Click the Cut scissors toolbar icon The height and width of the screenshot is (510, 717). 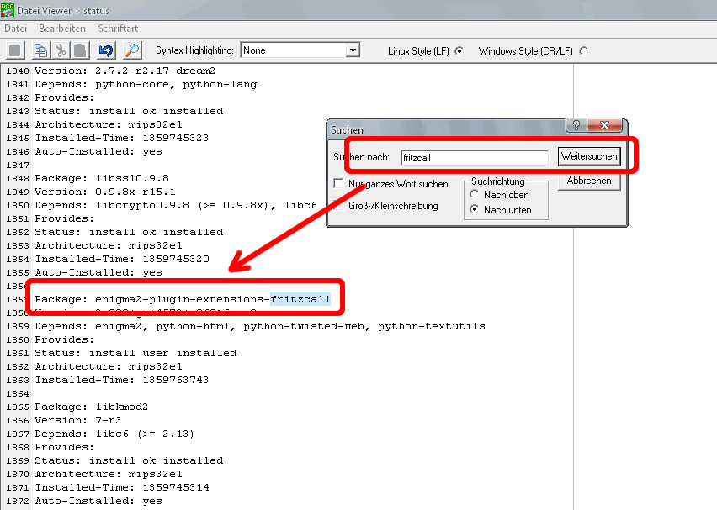click(59, 50)
